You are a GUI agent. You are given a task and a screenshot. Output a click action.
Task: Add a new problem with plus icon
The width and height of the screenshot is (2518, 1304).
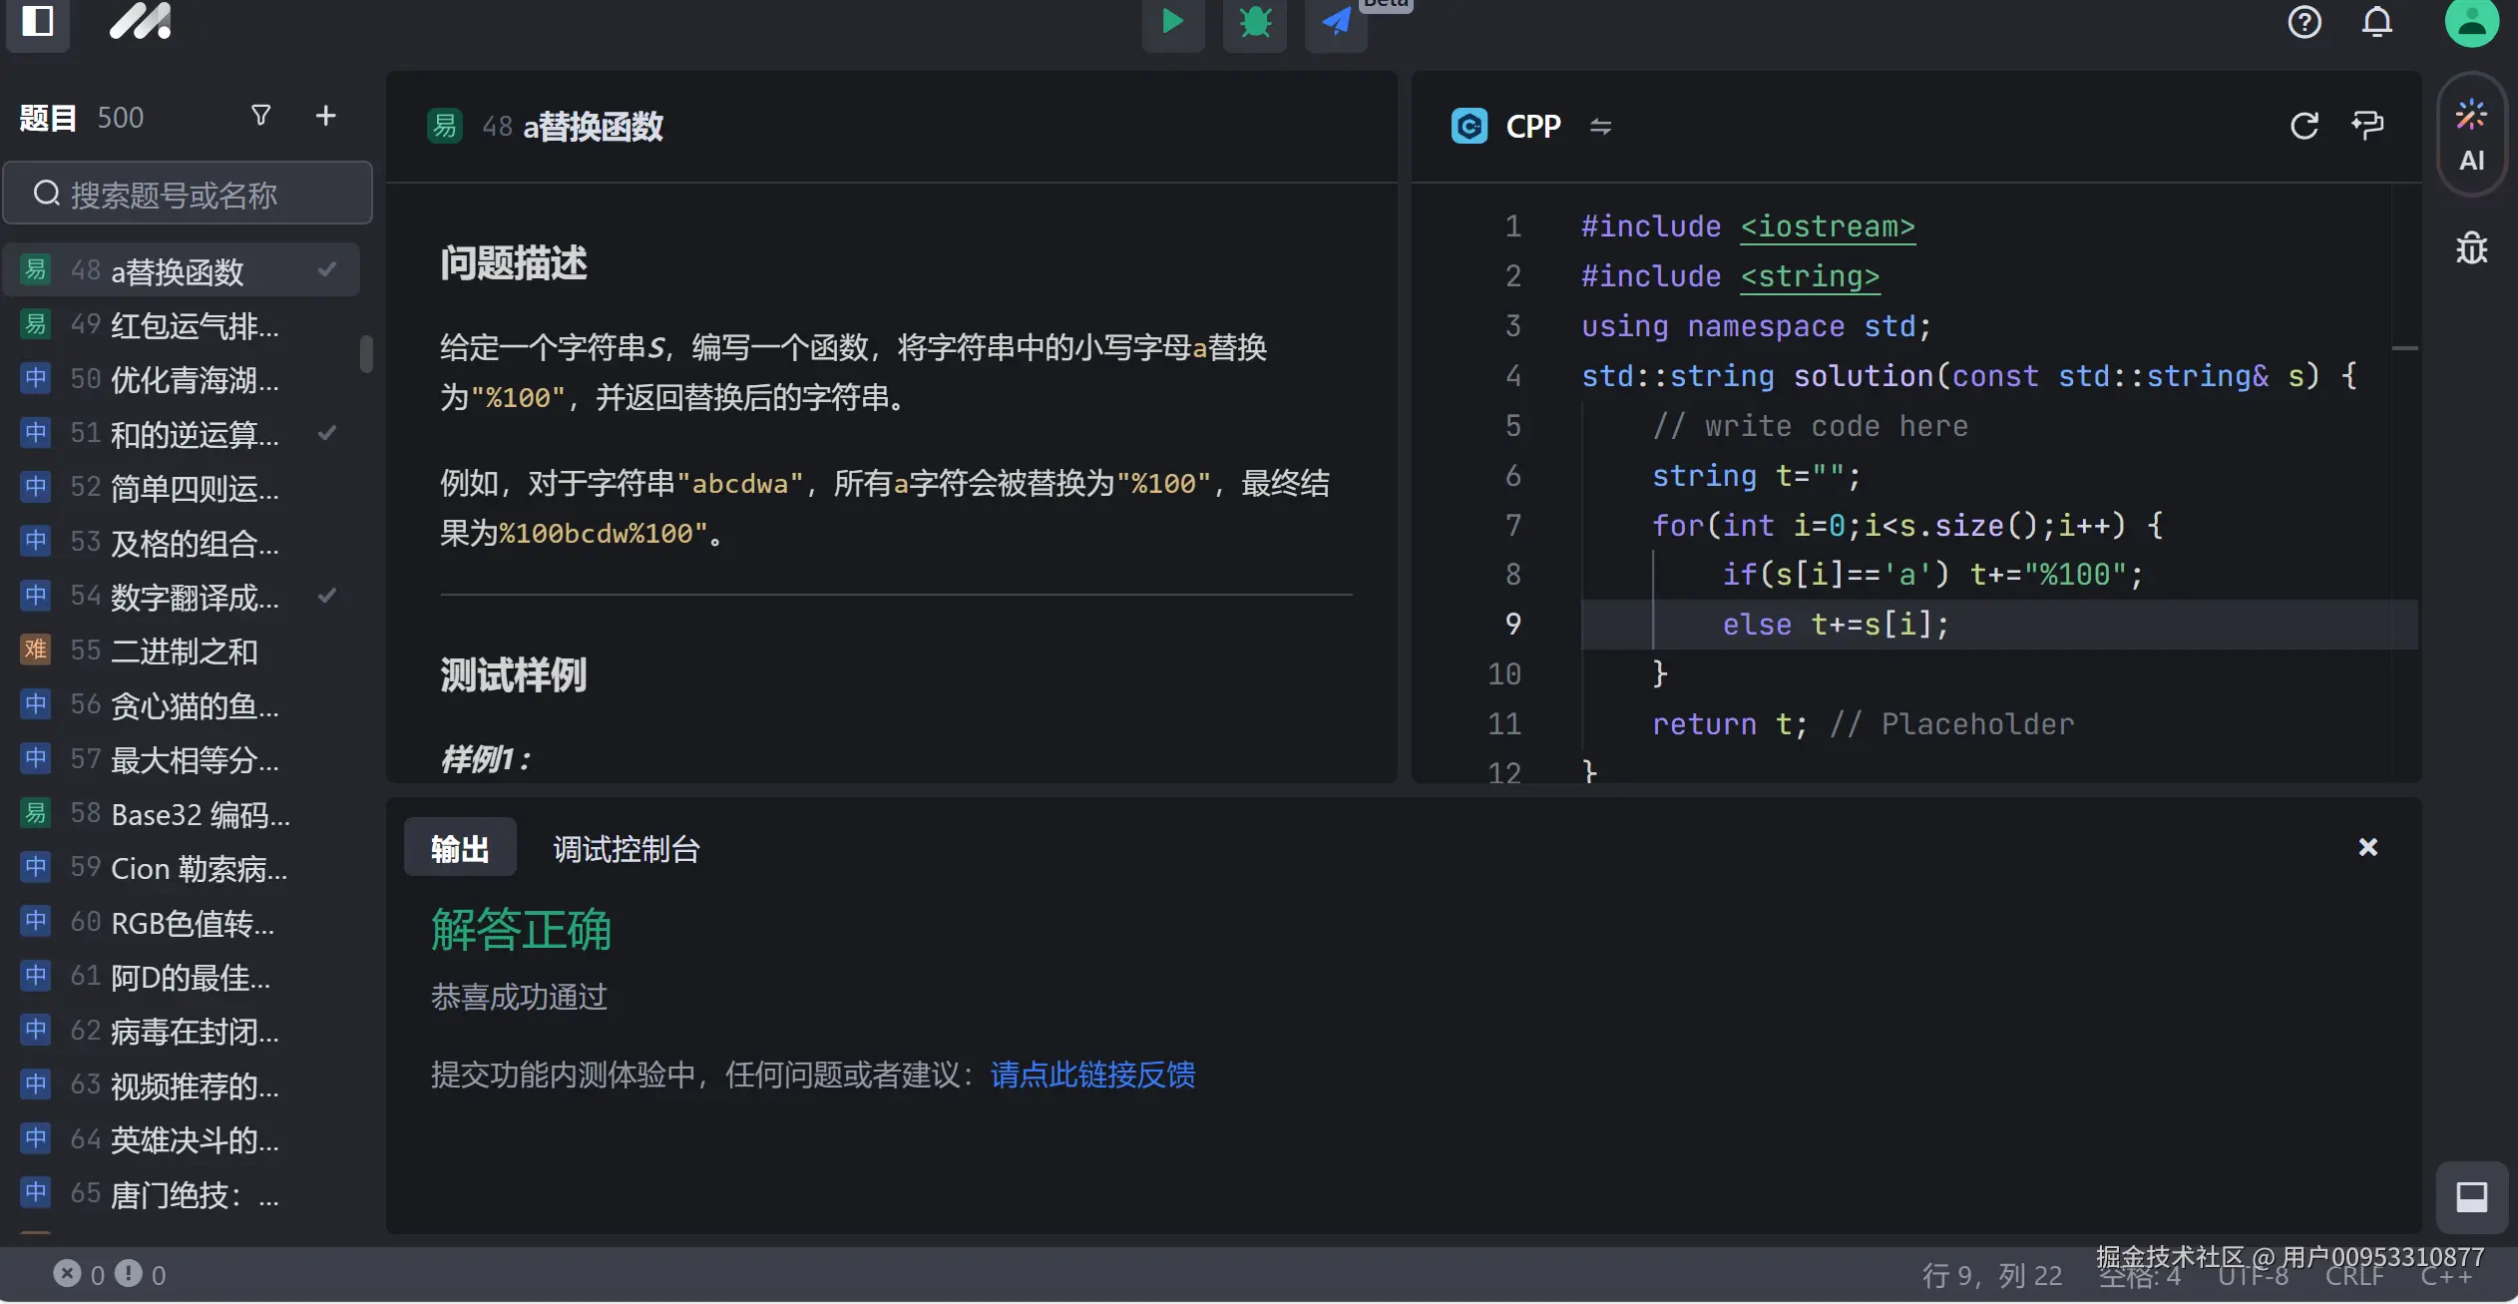[x=325, y=116]
